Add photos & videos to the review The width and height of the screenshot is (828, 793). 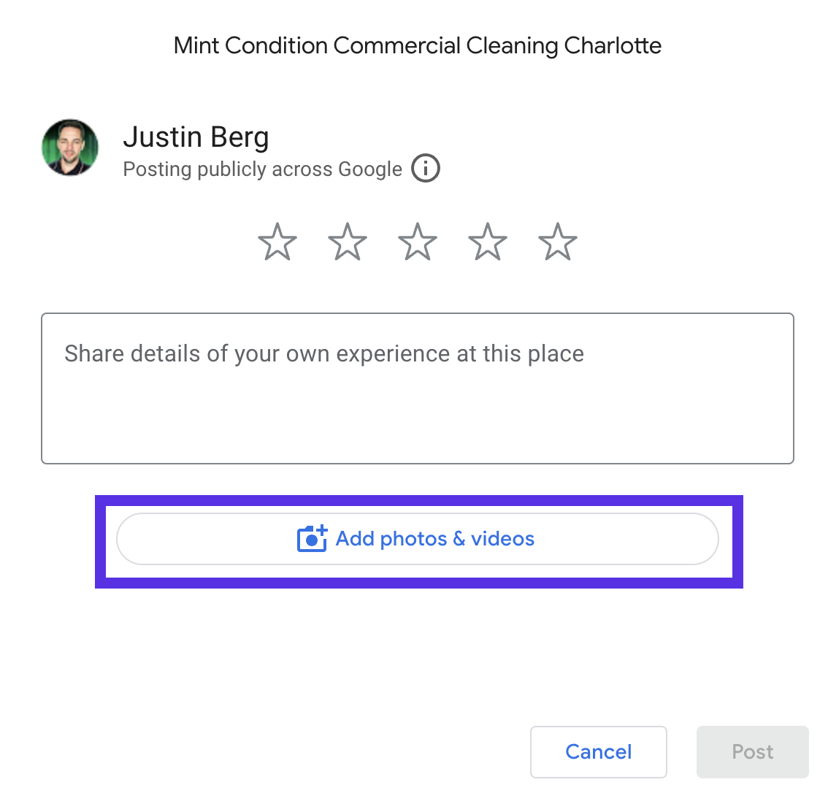point(417,539)
